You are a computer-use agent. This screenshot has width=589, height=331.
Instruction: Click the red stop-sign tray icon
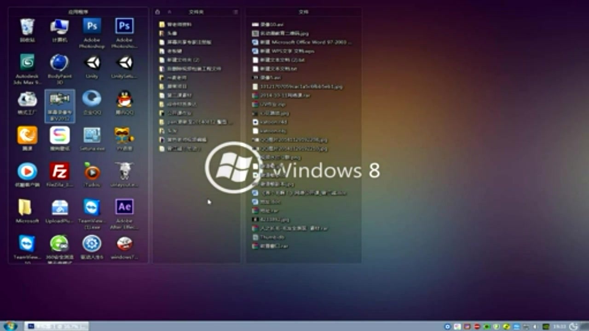477,326
